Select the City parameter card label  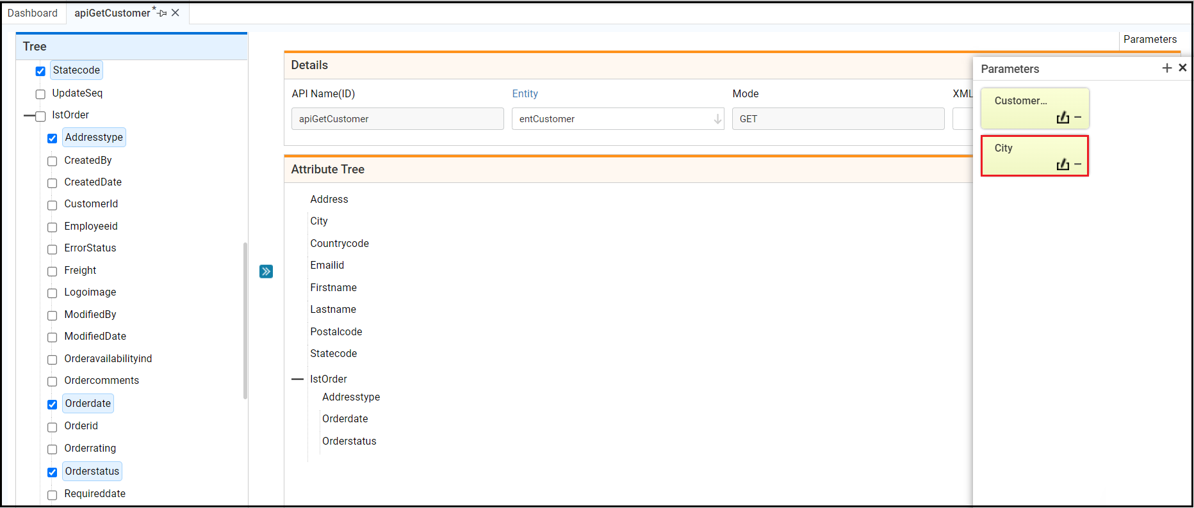pyautogui.click(x=1004, y=148)
